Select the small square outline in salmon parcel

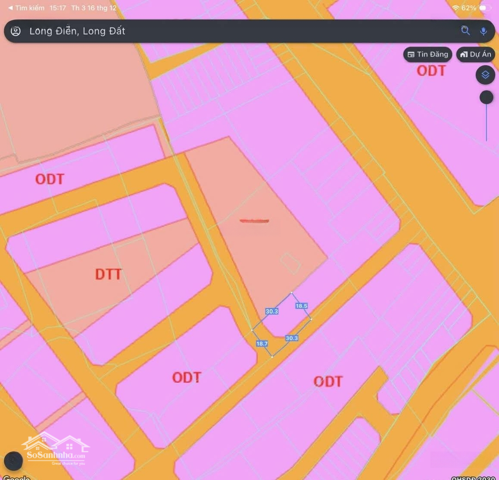pos(292,263)
